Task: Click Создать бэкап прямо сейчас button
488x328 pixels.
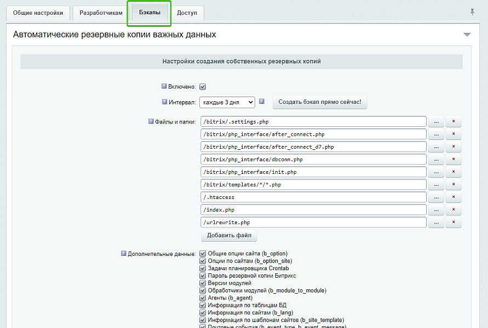Action: (320, 102)
